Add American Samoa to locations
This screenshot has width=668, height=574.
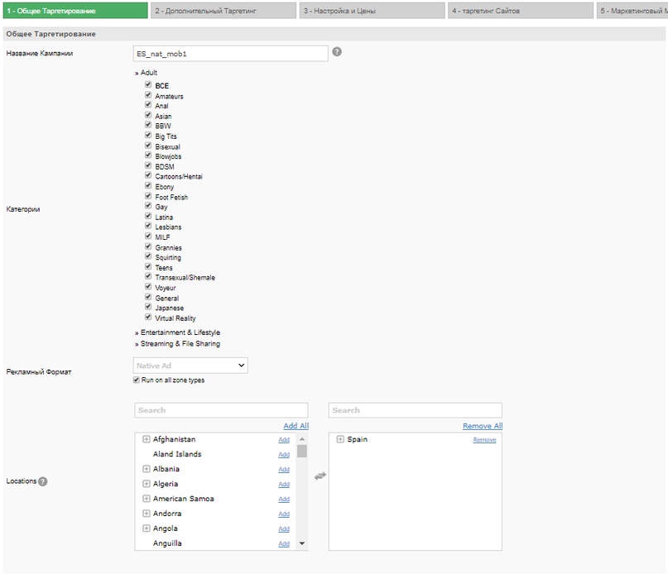coord(284,500)
